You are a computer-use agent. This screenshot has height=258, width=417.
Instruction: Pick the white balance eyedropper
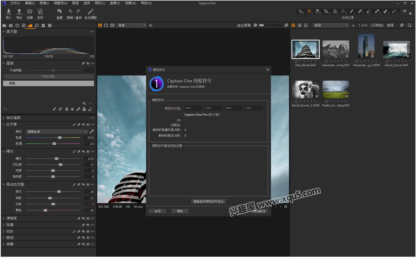[x=92, y=131]
